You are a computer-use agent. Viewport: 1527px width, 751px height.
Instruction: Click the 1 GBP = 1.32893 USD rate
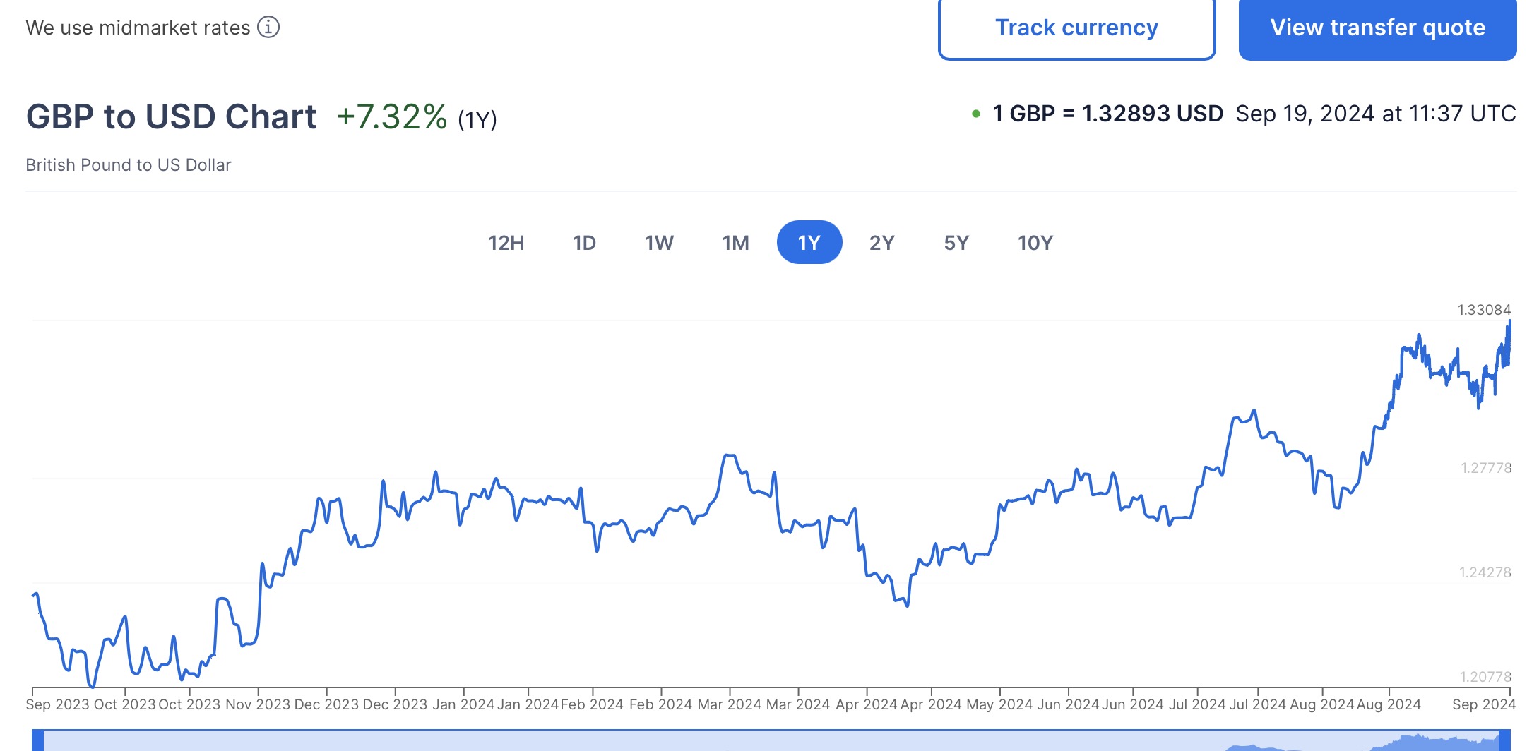(1107, 114)
